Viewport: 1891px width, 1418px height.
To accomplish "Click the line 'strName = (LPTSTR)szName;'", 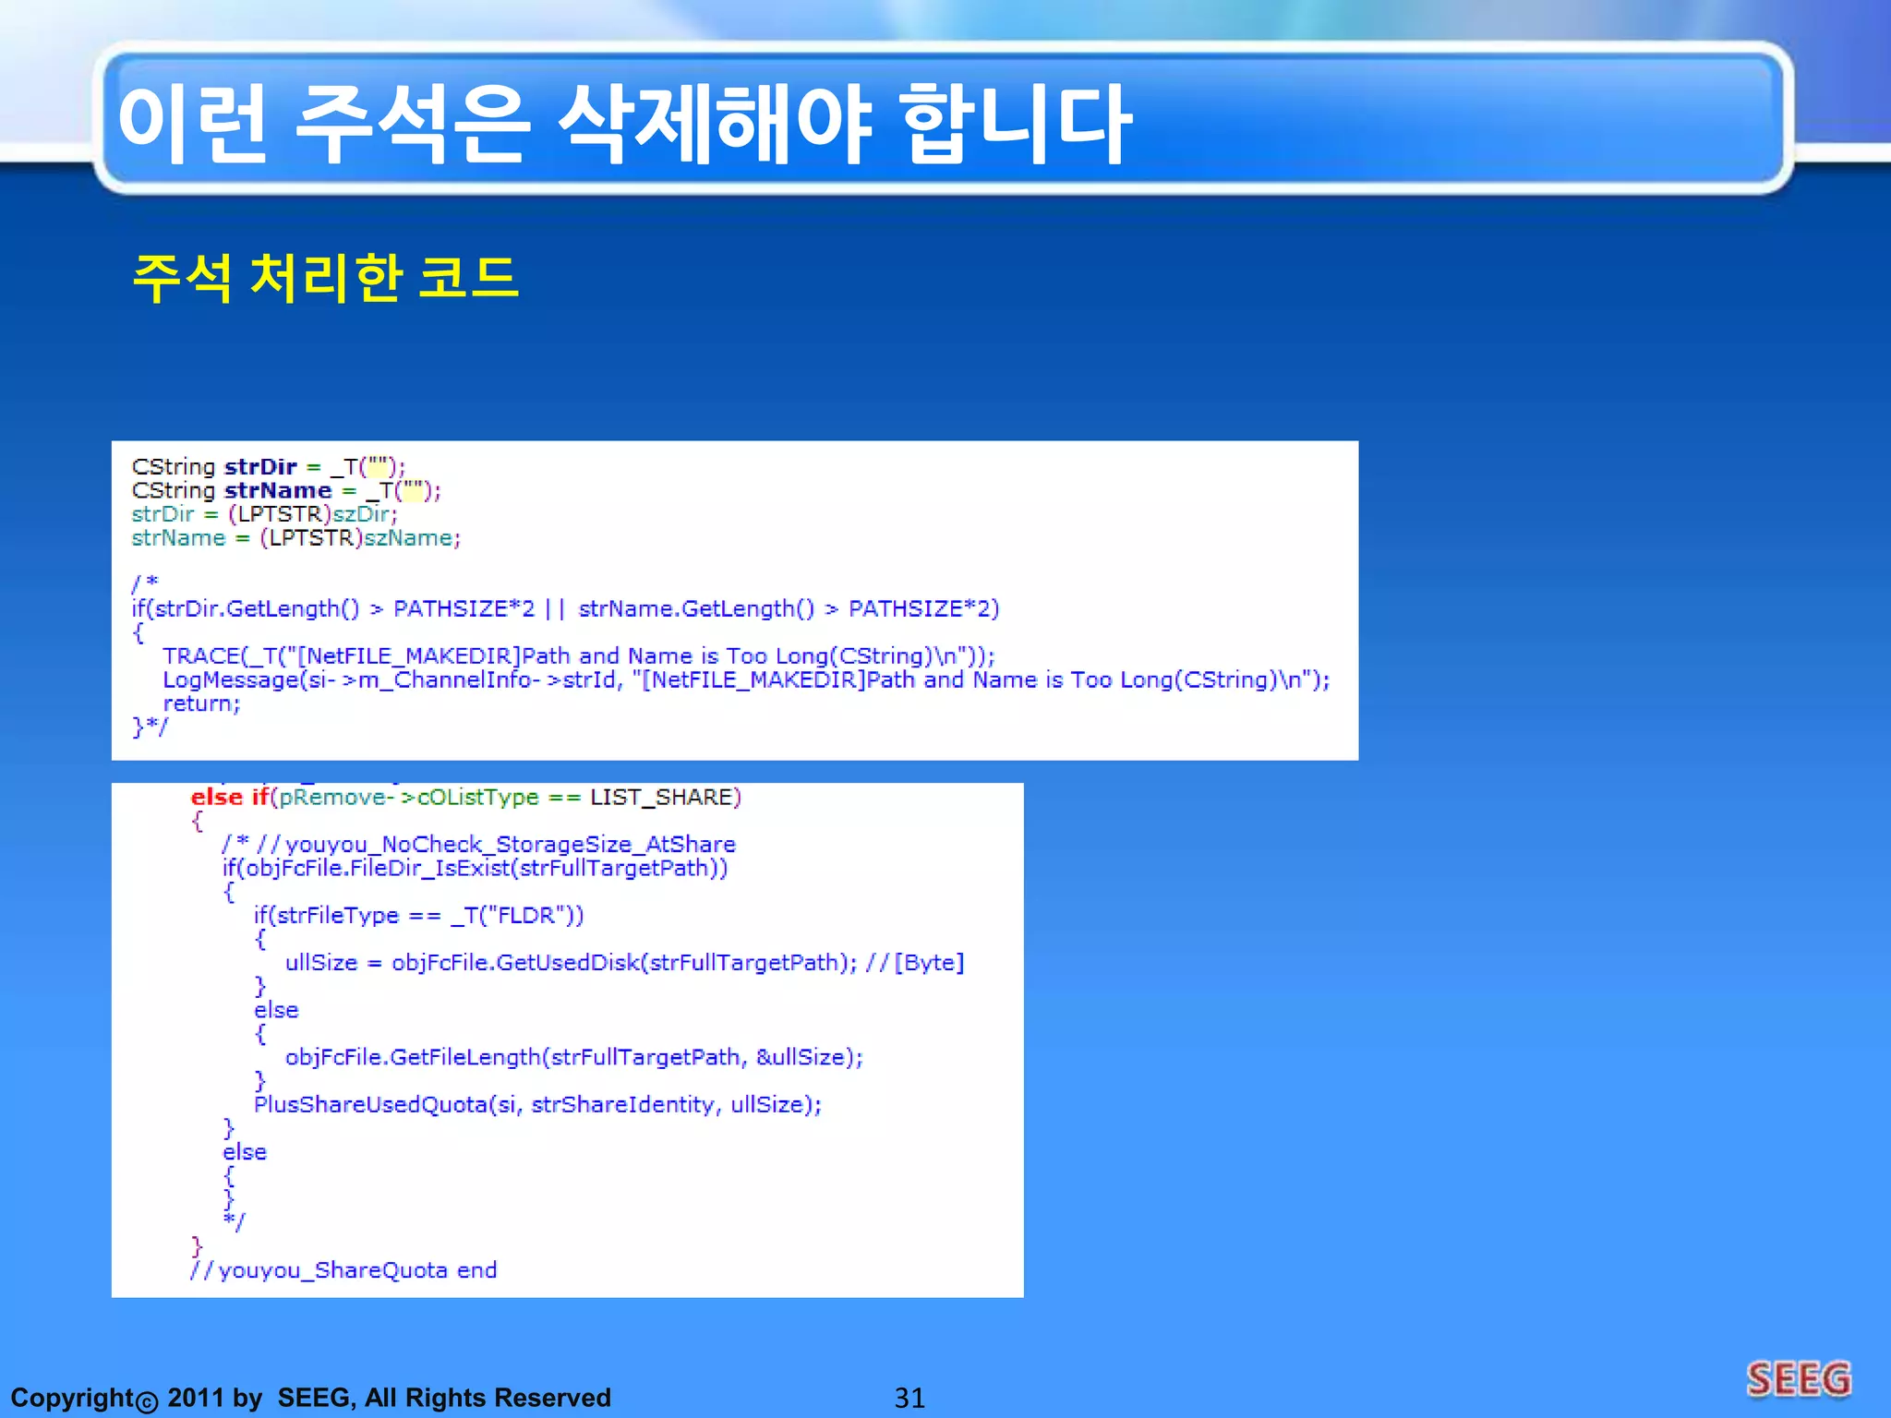I will pyautogui.click(x=295, y=538).
